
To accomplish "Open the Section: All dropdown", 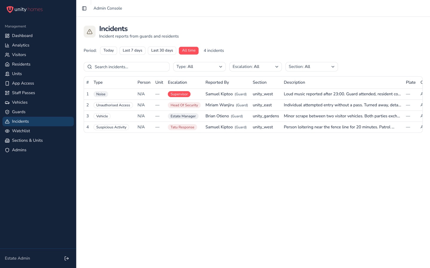I will [x=312, y=67].
